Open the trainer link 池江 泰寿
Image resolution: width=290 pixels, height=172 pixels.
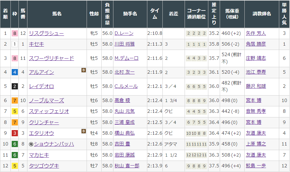click(x=256, y=72)
